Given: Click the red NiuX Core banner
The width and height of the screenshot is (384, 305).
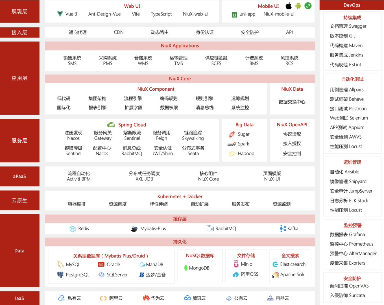Looking at the screenshot, I should (180, 79).
